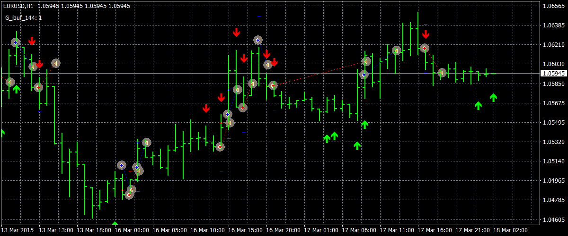Viewport: 568px width, 236px height.
Task: Click the 17 Mar 11:00 time label
Action: coord(397,230)
